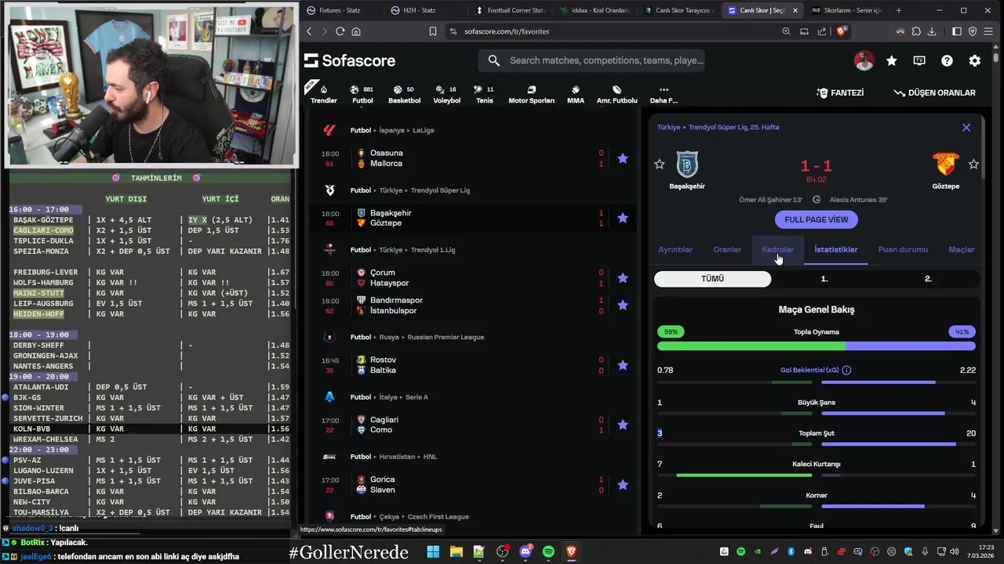Open Spotify from Windows taskbar
The image size is (1004, 564).
coord(548,551)
